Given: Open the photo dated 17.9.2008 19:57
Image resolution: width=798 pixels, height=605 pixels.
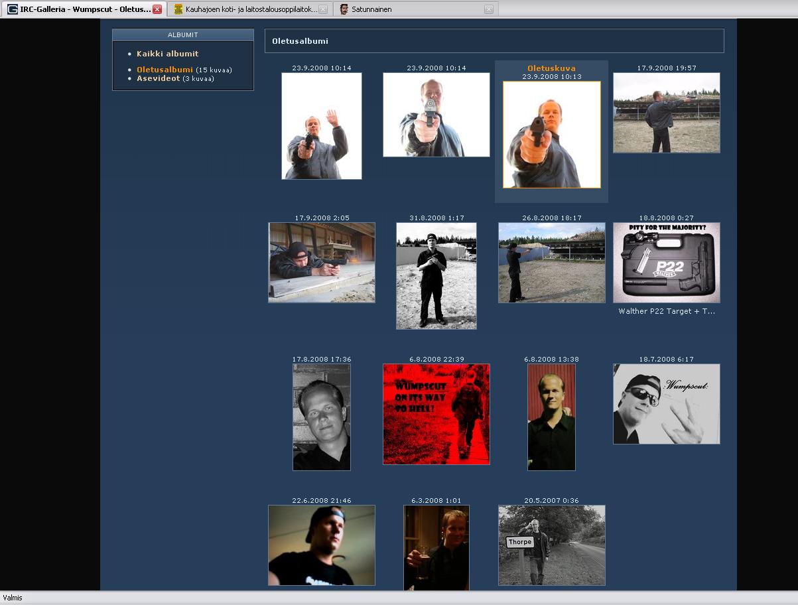Looking at the screenshot, I should click(666, 113).
